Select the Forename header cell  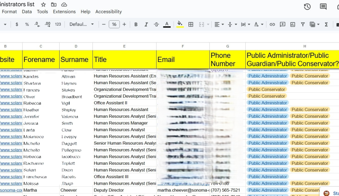41,60
